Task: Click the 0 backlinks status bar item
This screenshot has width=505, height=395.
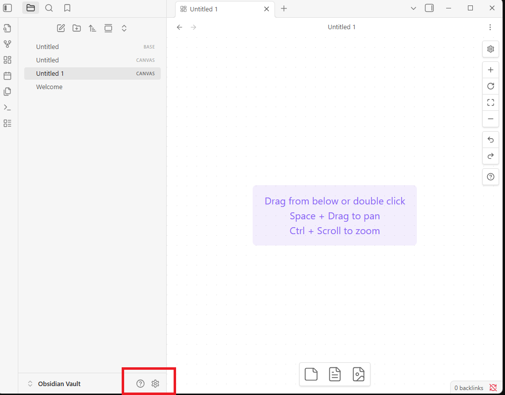Action: point(468,388)
